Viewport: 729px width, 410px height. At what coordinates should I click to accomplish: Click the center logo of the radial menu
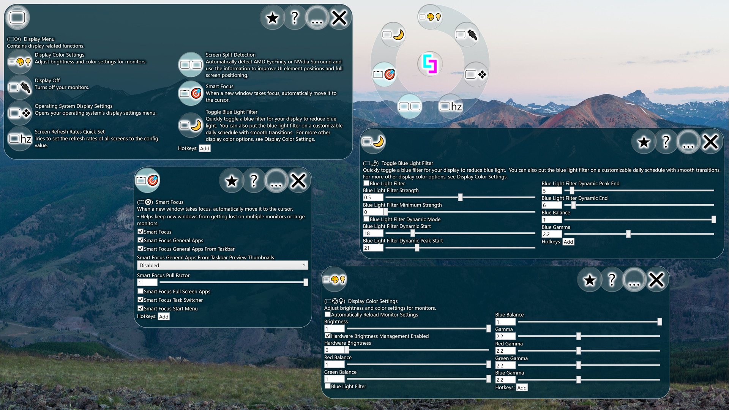(430, 64)
